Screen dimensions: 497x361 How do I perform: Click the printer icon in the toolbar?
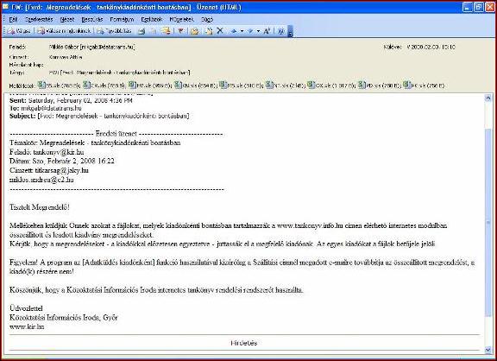(x=142, y=31)
